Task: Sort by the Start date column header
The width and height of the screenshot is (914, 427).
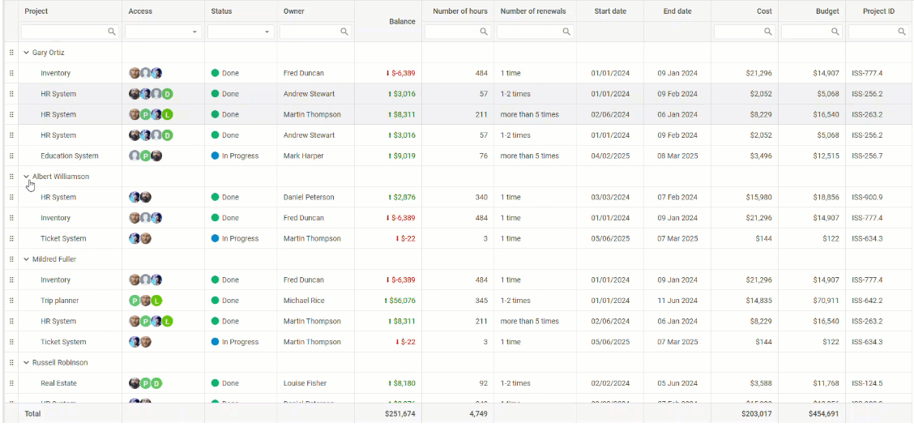Action: [609, 11]
